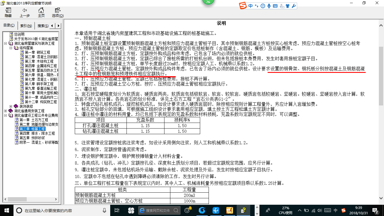Click the taskbar search microphone icon
The image size is (384, 216).
105,210
